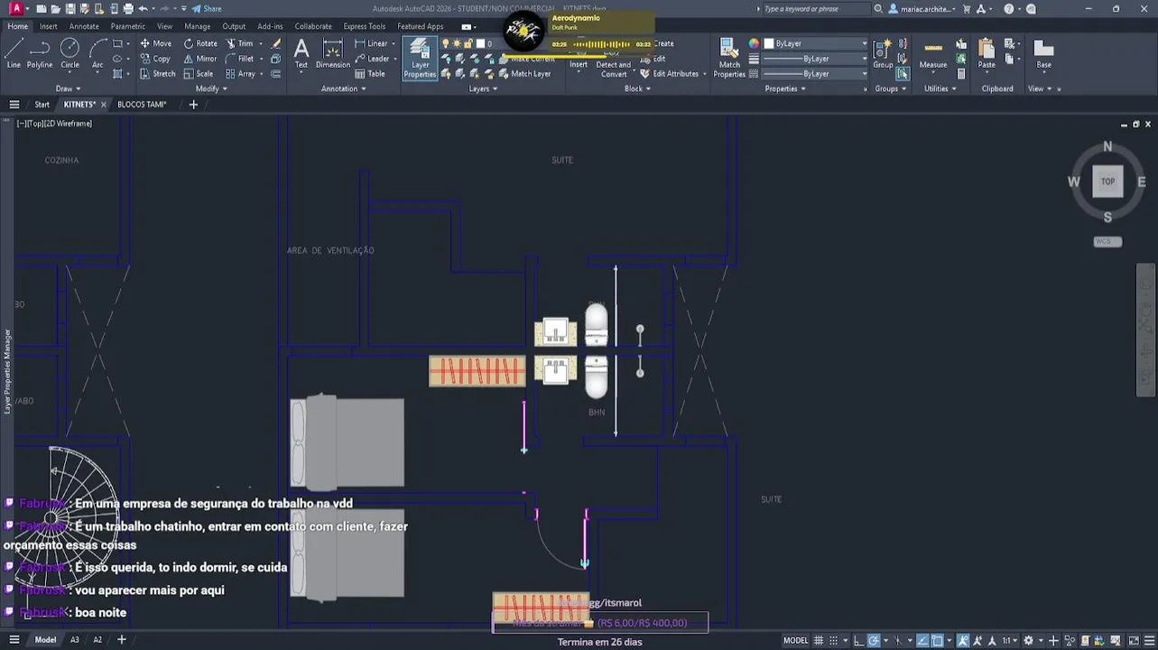Image resolution: width=1158 pixels, height=650 pixels.
Task: Click the keyword search input field
Action: click(x=815, y=9)
